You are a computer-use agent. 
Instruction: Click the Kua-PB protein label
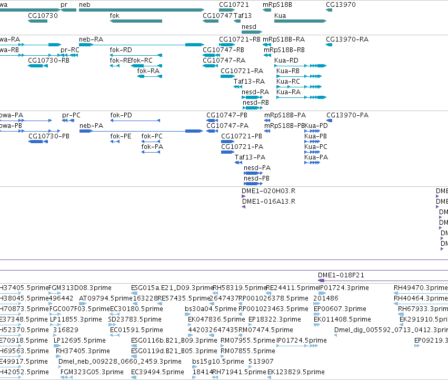pos(315,136)
